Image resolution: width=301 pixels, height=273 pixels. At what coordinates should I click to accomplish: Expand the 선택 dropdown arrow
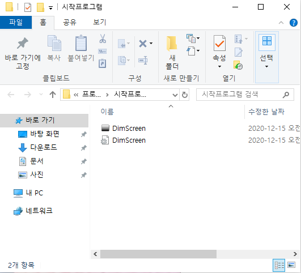tap(266, 66)
